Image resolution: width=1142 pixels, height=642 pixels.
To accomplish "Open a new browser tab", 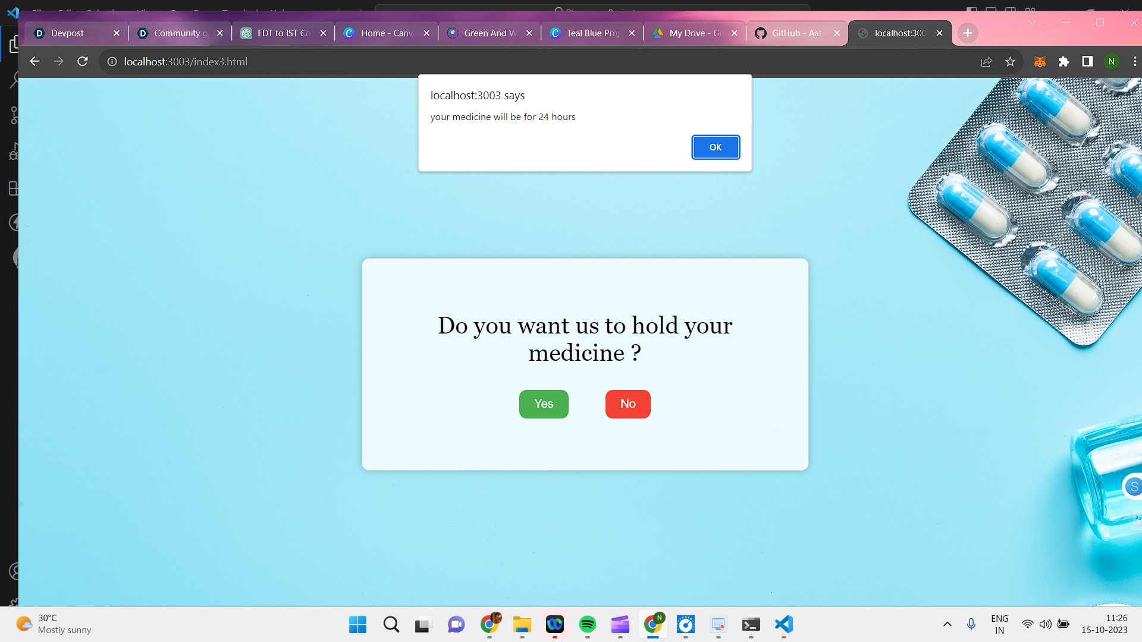I will pos(968,33).
